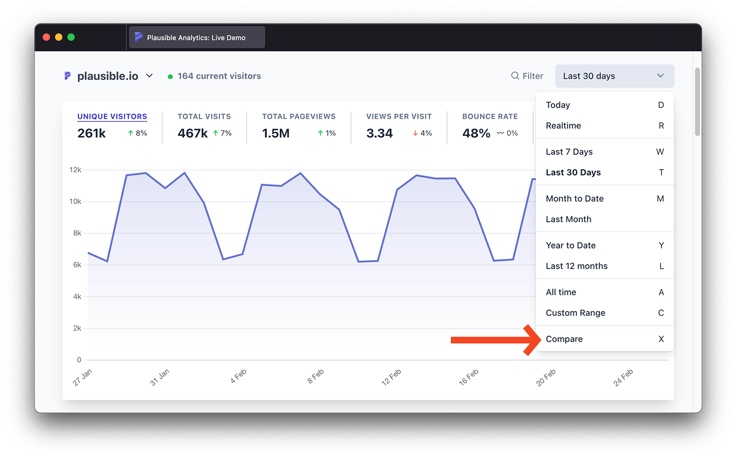This screenshot has width=736, height=458.
Task: Click the 6k y-axis label
Action: pos(77,265)
